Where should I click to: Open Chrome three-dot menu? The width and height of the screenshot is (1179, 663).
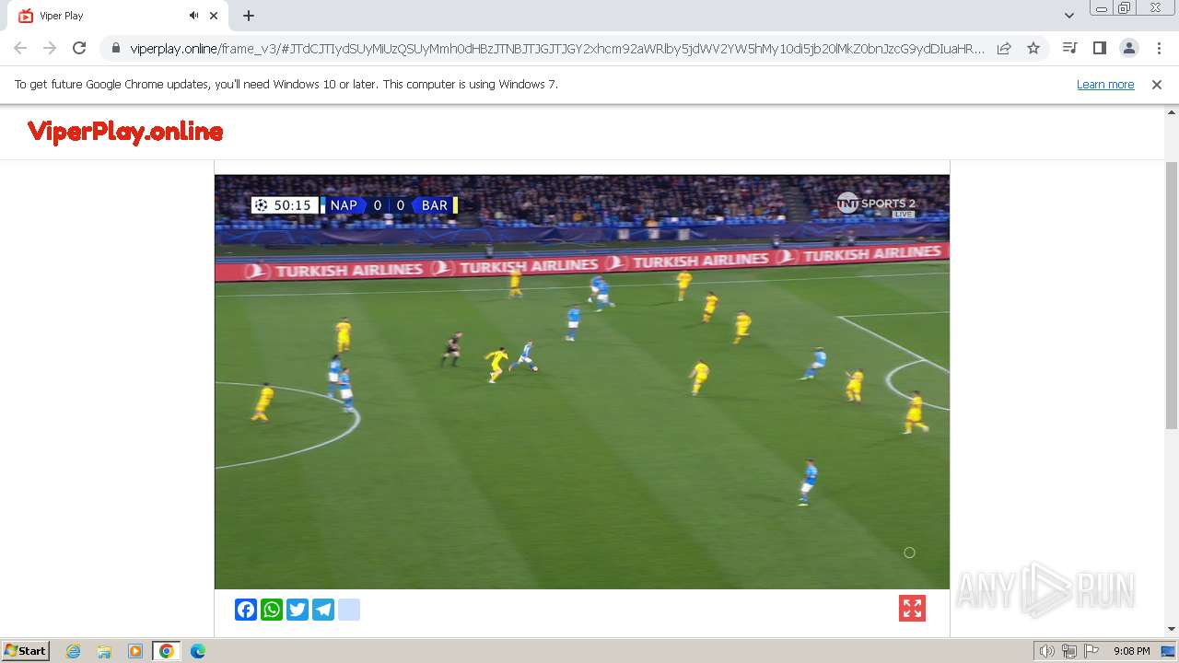click(x=1159, y=48)
